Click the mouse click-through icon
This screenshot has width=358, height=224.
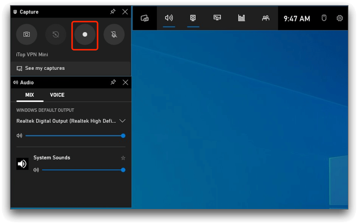[324, 18]
